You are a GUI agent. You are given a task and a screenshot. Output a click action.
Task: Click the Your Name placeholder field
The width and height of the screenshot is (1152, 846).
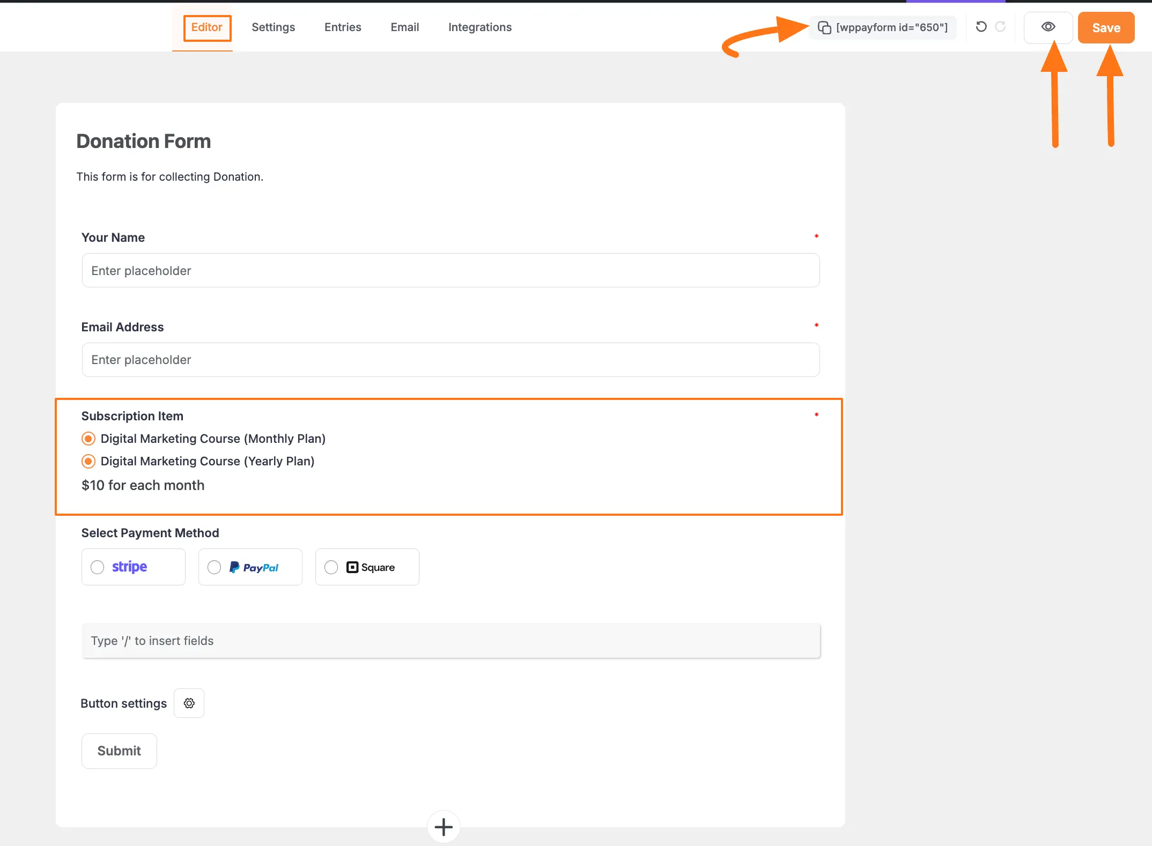coord(451,270)
